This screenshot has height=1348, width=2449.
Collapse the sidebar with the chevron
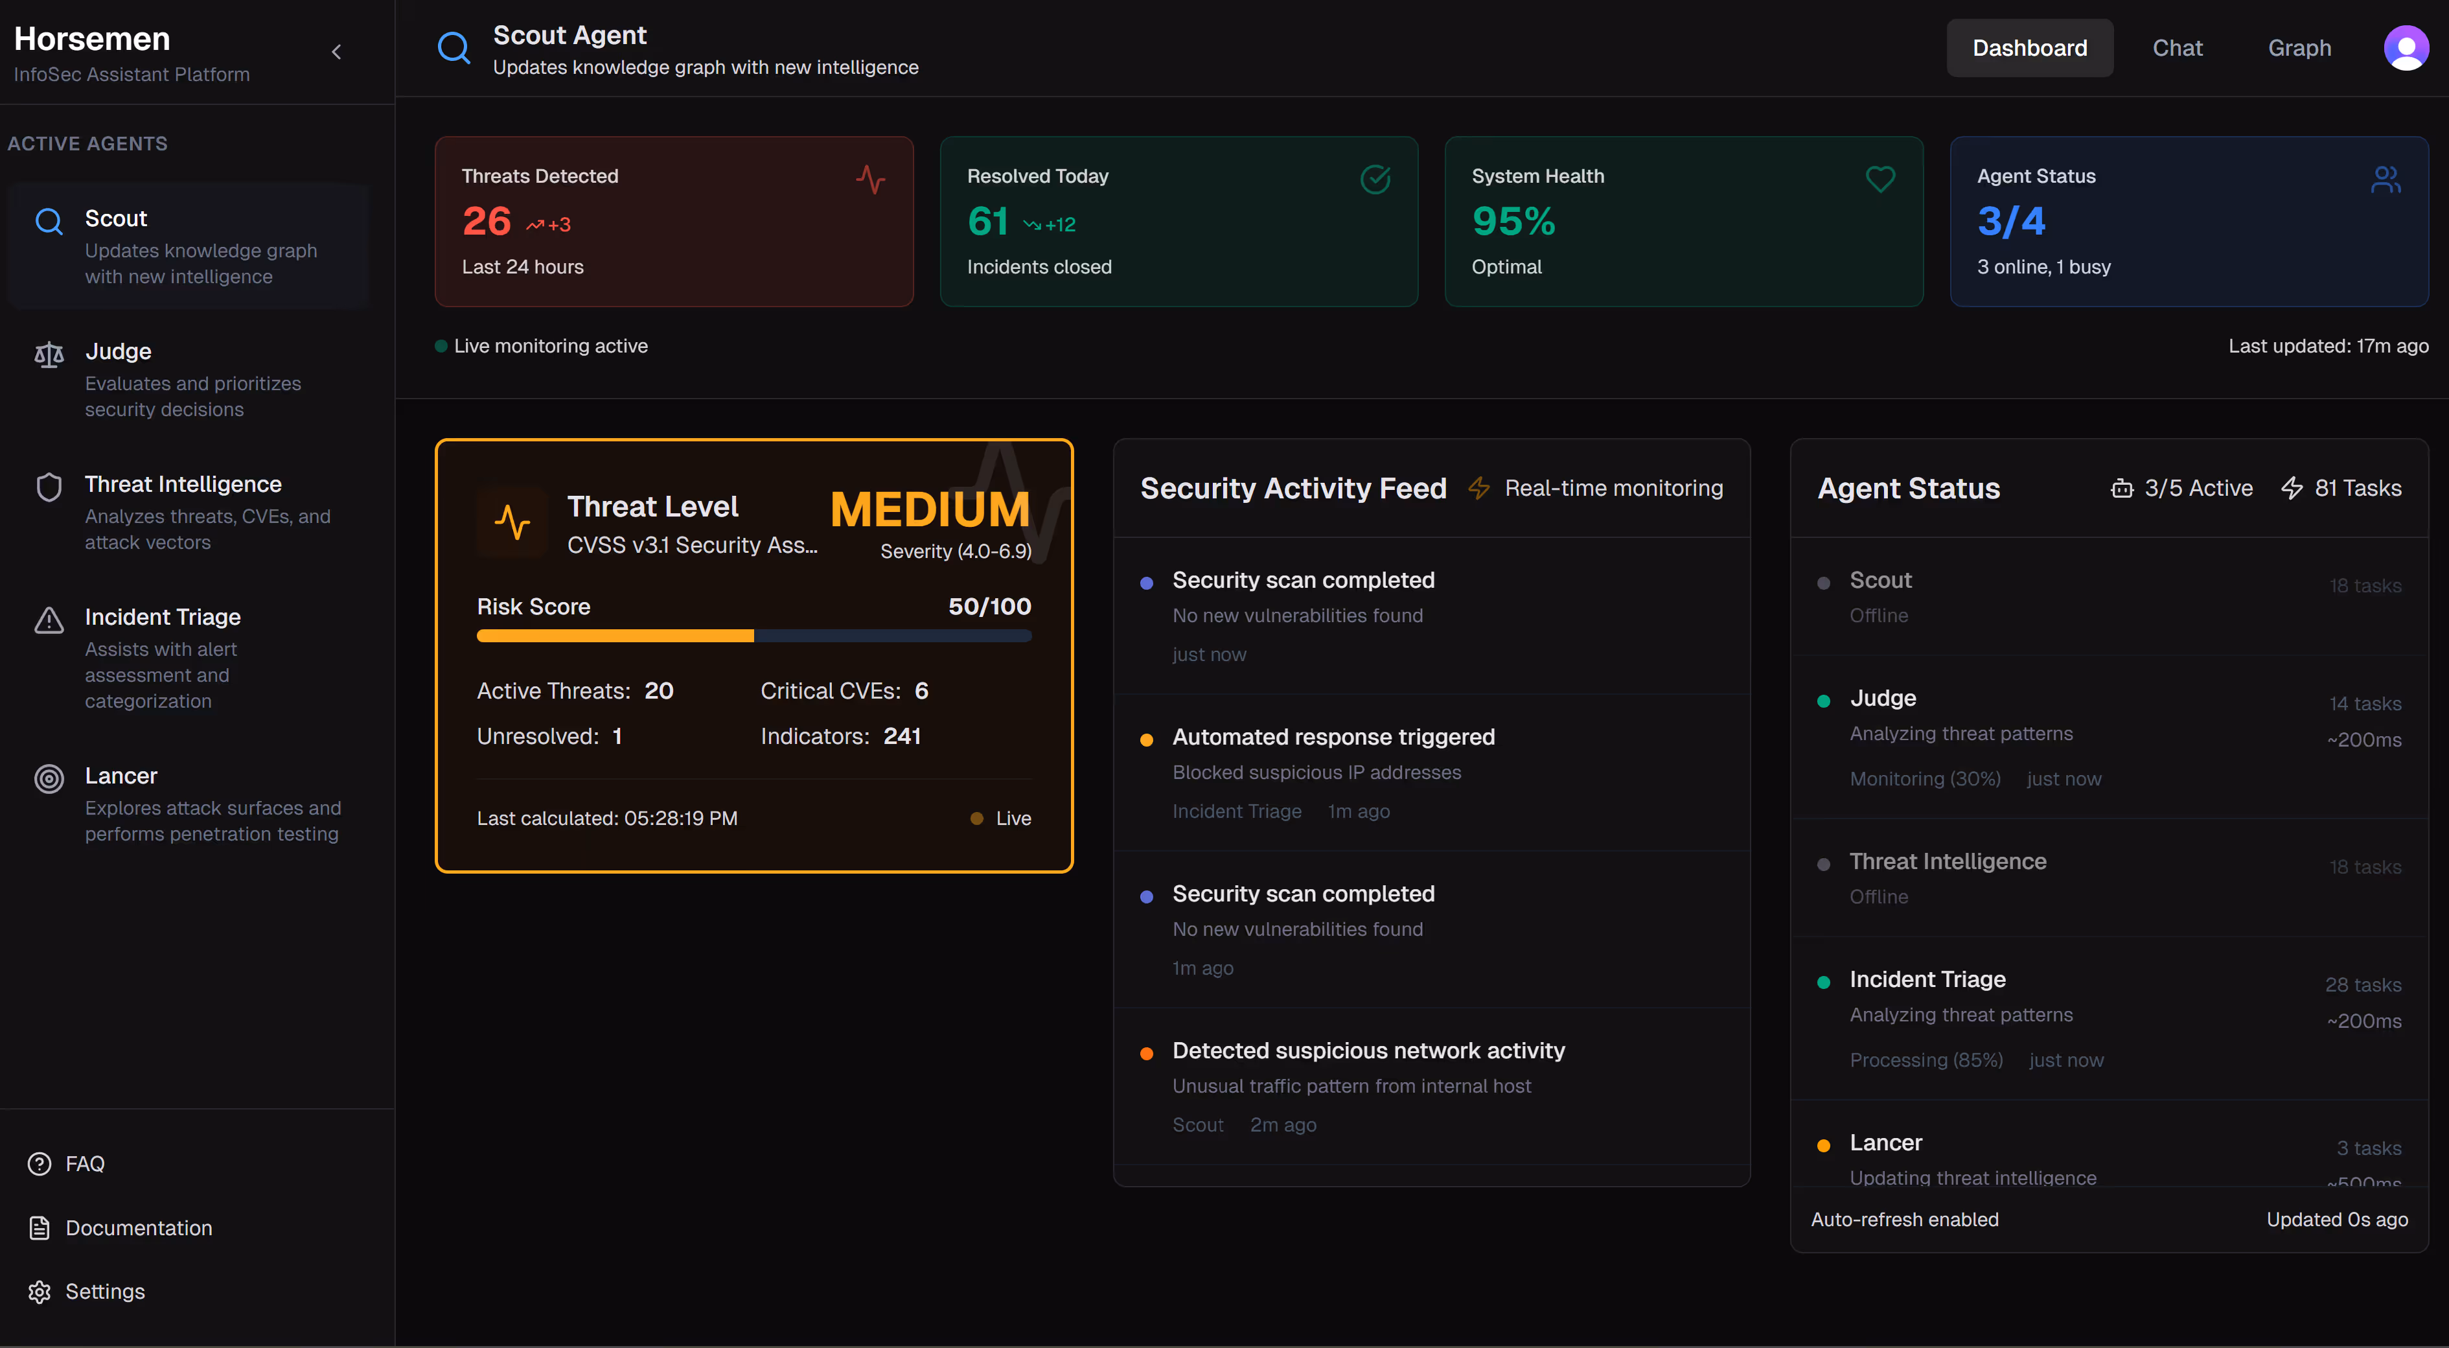coord(336,52)
